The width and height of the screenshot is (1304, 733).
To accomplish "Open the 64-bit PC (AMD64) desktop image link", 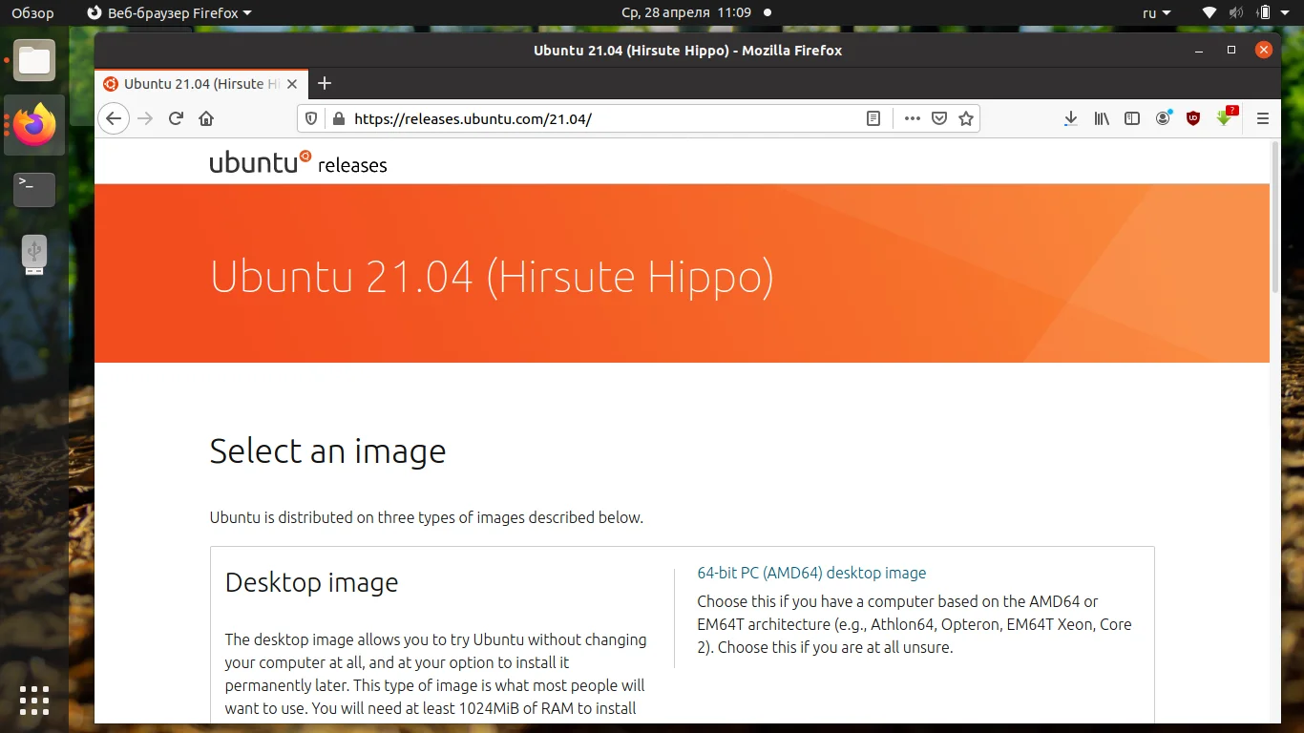I will (810, 573).
